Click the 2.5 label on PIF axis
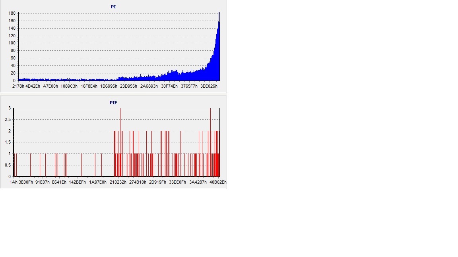458x257 pixels. coord(8,119)
